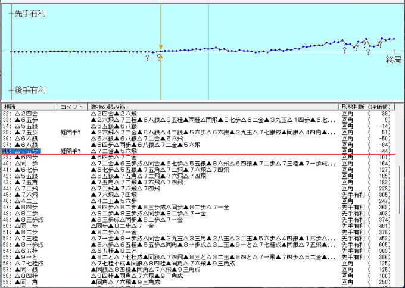Click the orange current-move marker on graph
The height and width of the screenshot is (288, 405).
click(x=160, y=46)
